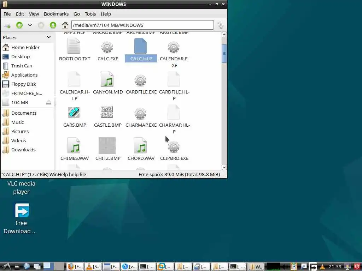The height and width of the screenshot is (271, 362).
Task: Open the Tools menu
Action: click(90, 14)
